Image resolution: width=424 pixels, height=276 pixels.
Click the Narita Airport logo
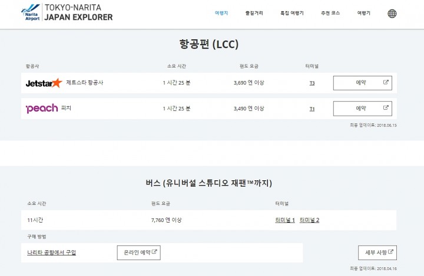pyautogui.click(x=31, y=12)
